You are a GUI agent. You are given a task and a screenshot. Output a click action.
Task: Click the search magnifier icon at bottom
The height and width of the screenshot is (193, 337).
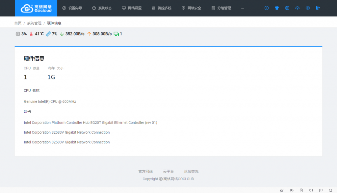[330, 190]
